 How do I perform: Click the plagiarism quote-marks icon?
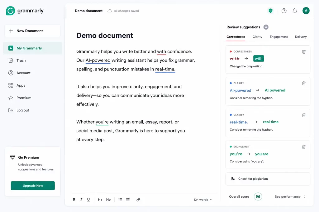click(232, 179)
